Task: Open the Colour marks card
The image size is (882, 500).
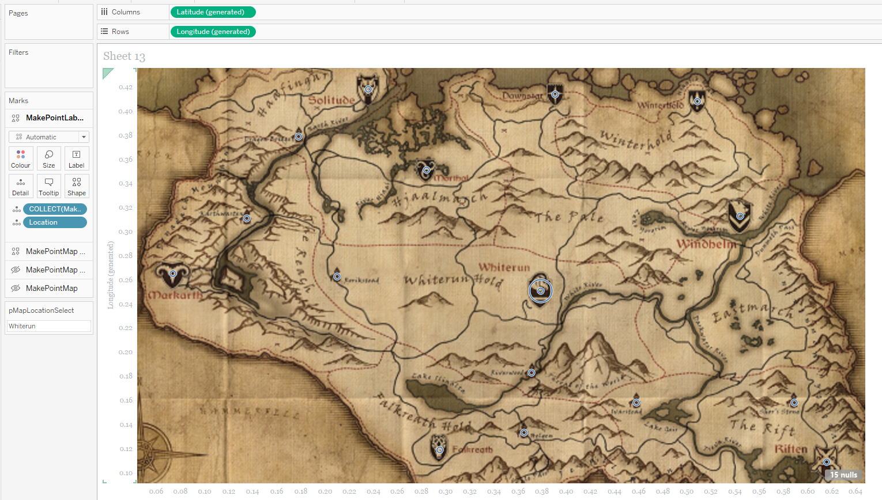Action: (20, 158)
